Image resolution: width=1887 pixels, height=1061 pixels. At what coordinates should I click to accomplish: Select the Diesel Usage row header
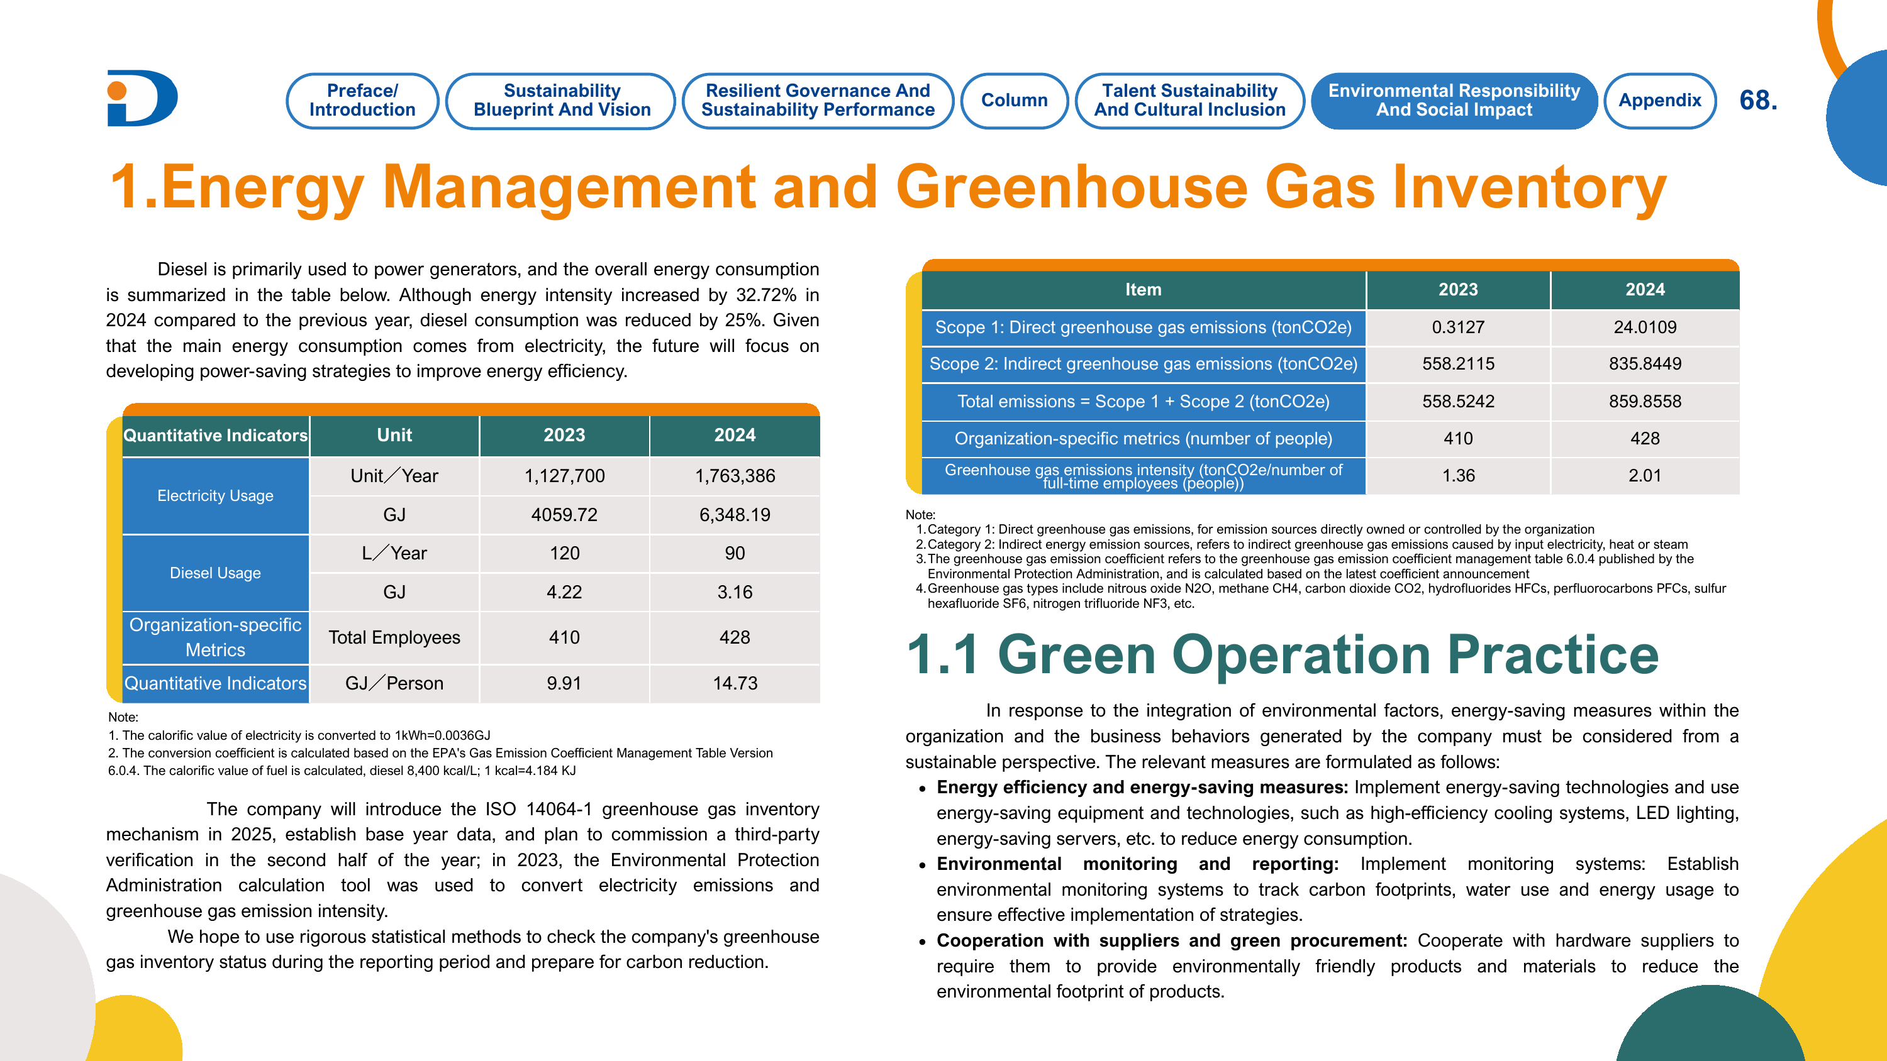(215, 573)
